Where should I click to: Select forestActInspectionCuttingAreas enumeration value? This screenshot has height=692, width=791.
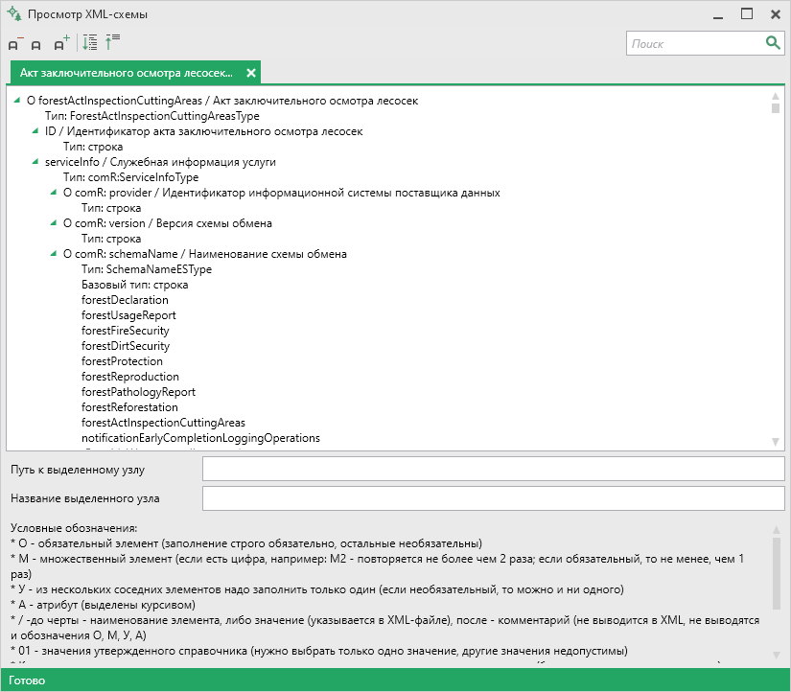point(163,423)
